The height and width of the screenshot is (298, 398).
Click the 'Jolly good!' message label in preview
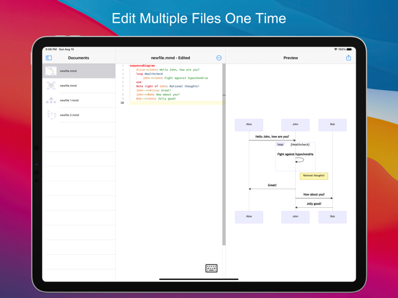(x=314, y=203)
